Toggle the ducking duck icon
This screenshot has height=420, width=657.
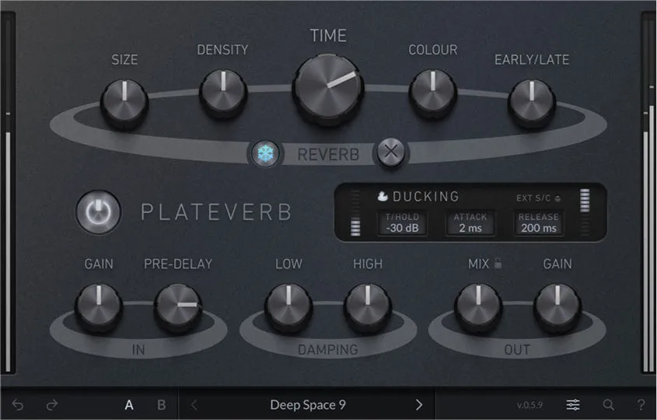[x=382, y=196]
